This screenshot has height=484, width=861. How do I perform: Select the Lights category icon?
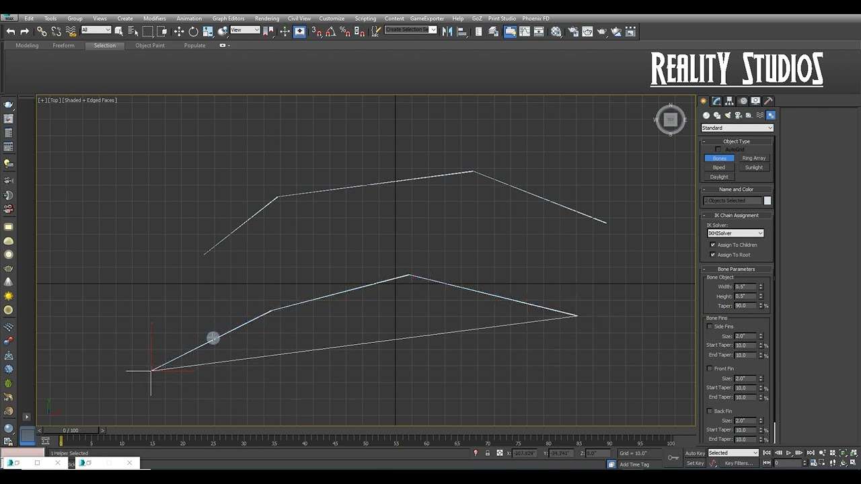pos(728,116)
